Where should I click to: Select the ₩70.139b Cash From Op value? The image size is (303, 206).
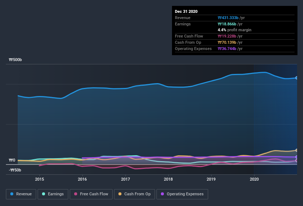point(230,42)
